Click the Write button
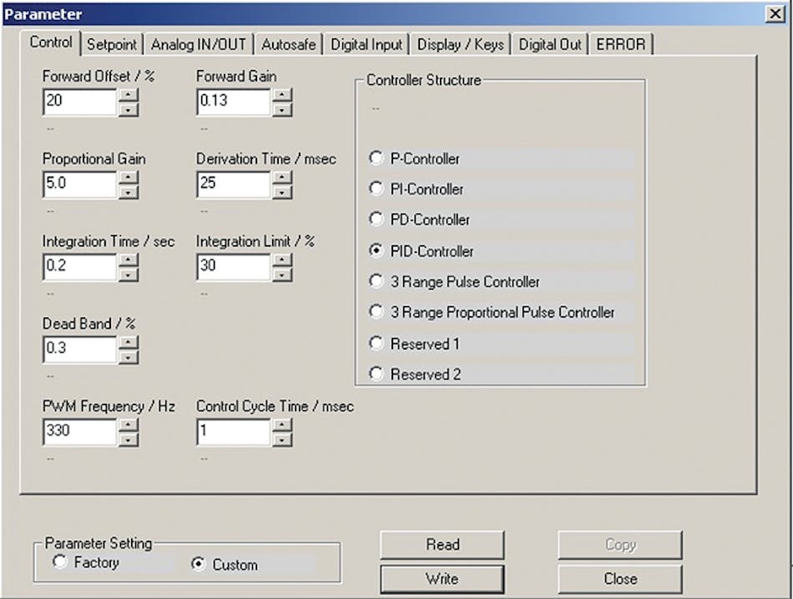 coord(442,578)
